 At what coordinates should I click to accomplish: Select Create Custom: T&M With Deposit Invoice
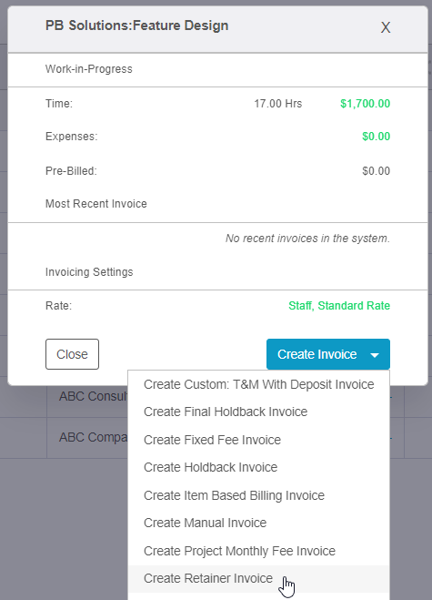[259, 384]
